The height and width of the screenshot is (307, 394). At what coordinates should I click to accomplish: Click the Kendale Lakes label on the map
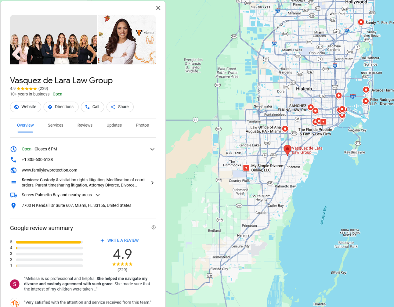coord(250,145)
